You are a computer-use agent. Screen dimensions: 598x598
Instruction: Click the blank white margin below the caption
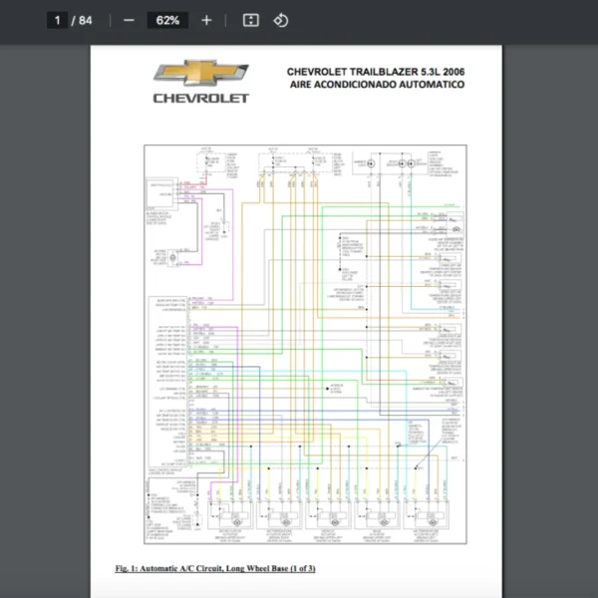click(x=299, y=586)
